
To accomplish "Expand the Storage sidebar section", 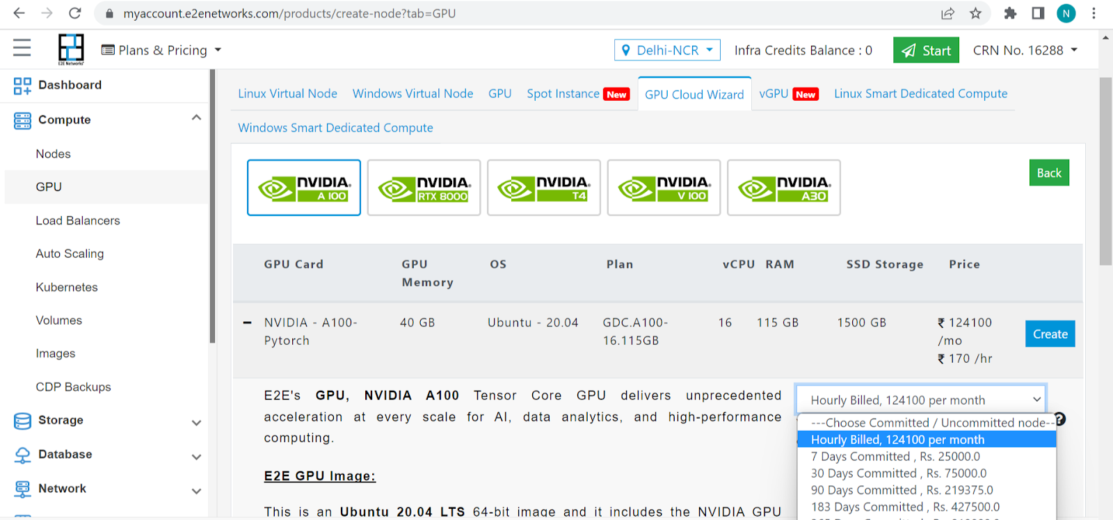I will [x=197, y=423].
